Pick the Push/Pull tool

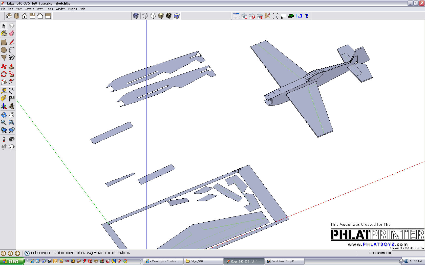(x=12, y=67)
